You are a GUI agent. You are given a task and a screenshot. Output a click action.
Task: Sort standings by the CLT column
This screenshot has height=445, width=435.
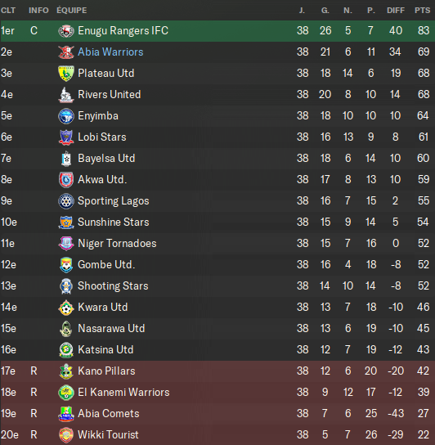tap(8, 11)
